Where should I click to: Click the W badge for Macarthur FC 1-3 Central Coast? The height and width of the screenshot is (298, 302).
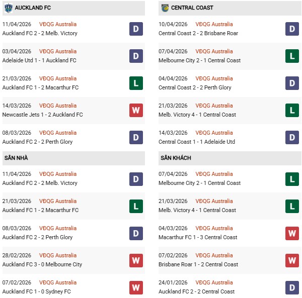coord(293,233)
